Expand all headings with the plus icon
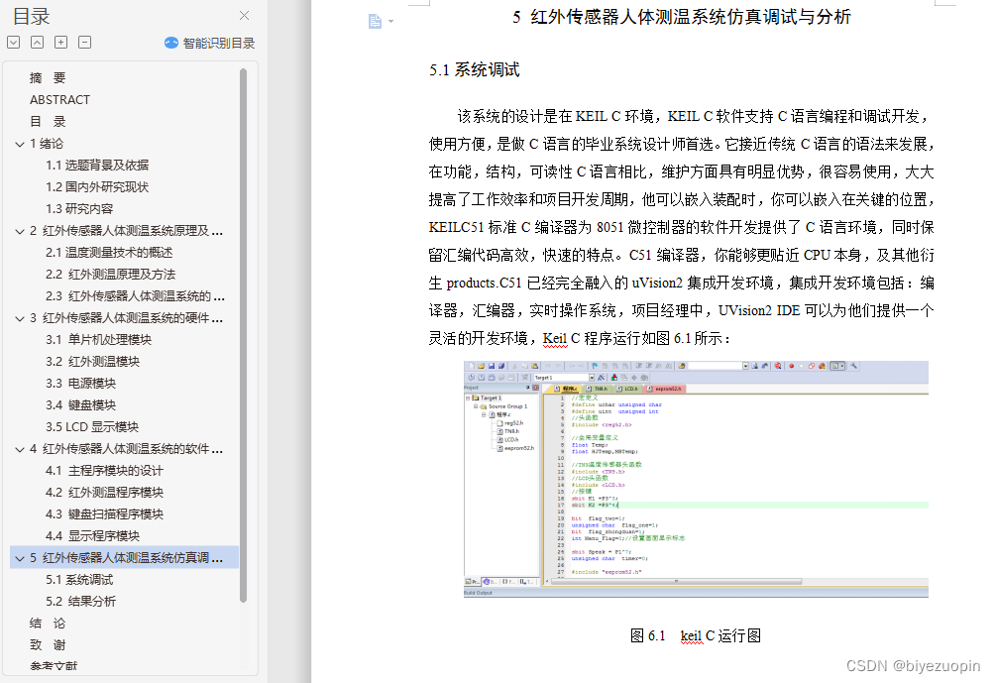 click(x=61, y=42)
